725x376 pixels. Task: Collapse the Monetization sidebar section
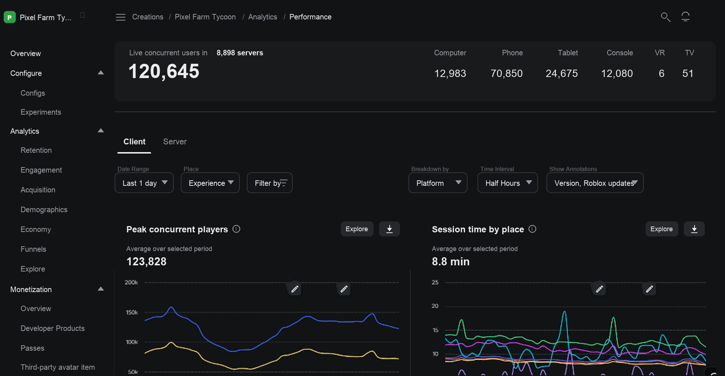(x=101, y=289)
